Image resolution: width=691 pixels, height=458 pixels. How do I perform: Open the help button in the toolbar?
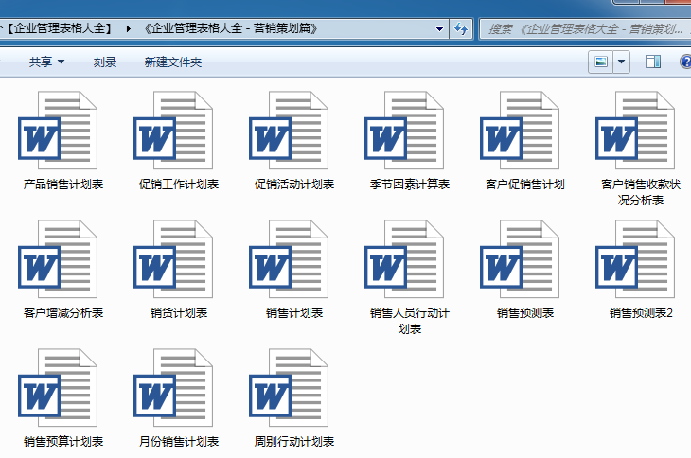(685, 62)
